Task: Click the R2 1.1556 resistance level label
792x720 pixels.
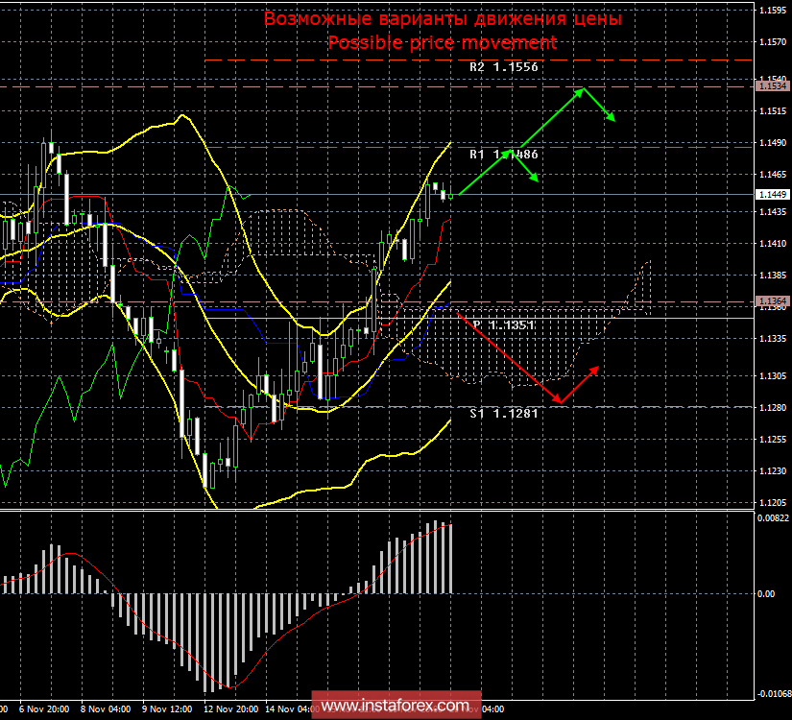Action: 504,67
